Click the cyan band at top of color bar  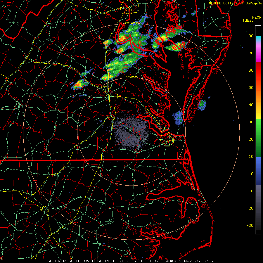click(258, 39)
